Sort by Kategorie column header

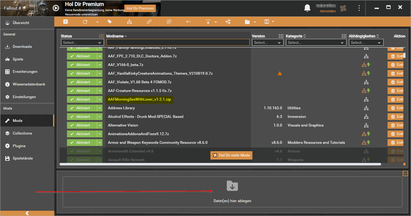[296, 36]
